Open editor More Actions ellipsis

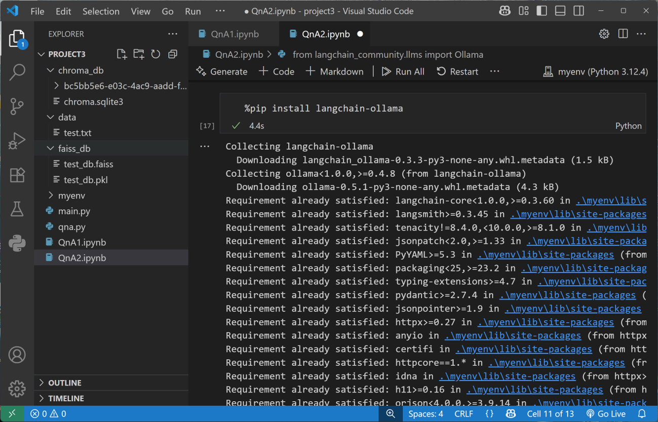(x=641, y=34)
